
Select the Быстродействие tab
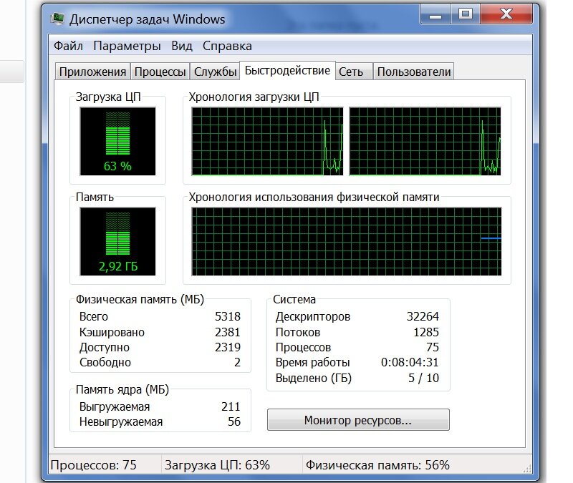point(287,70)
